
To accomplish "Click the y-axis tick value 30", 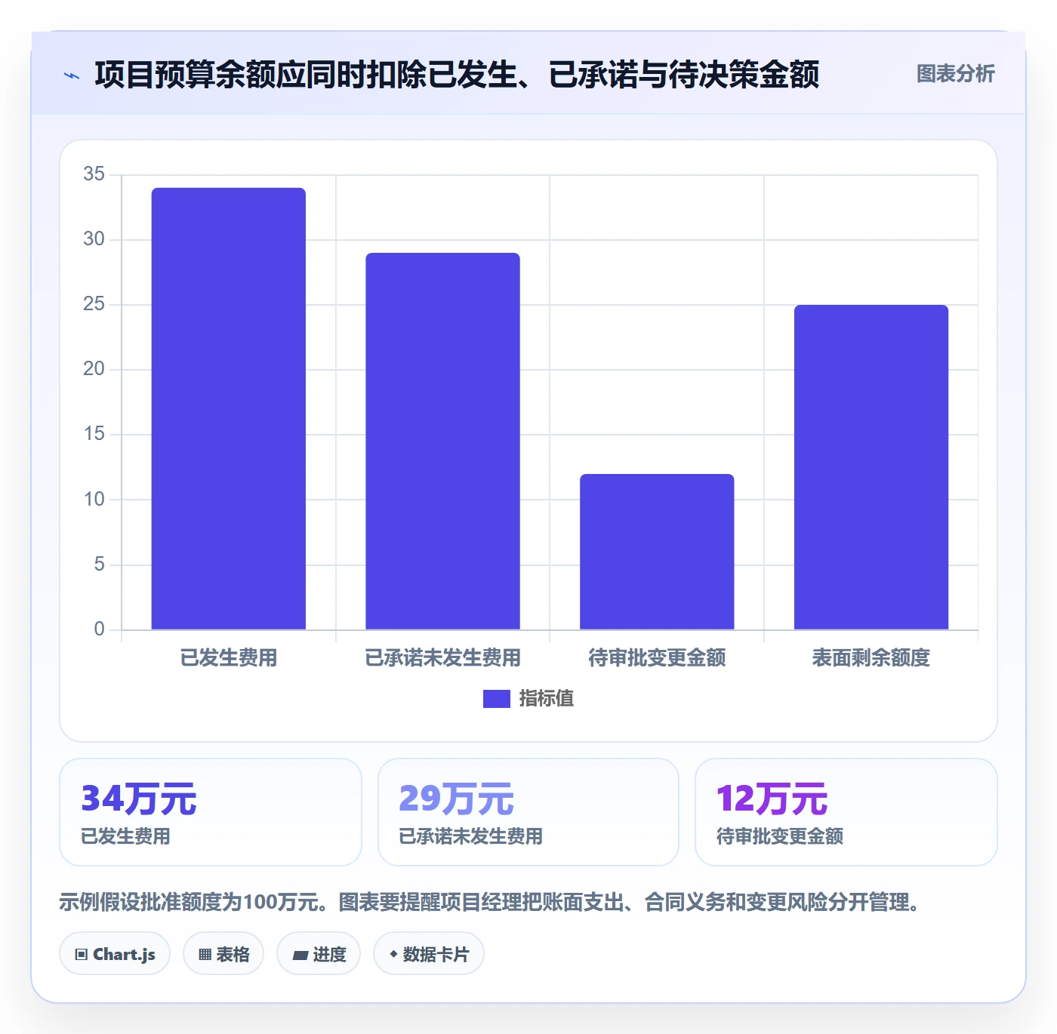I will point(94,239).
